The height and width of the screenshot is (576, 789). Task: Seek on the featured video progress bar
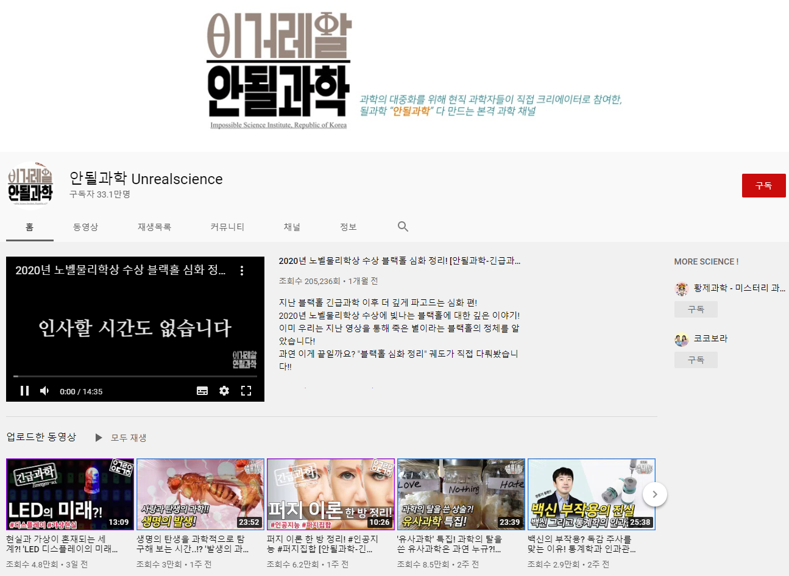point(135,377)
